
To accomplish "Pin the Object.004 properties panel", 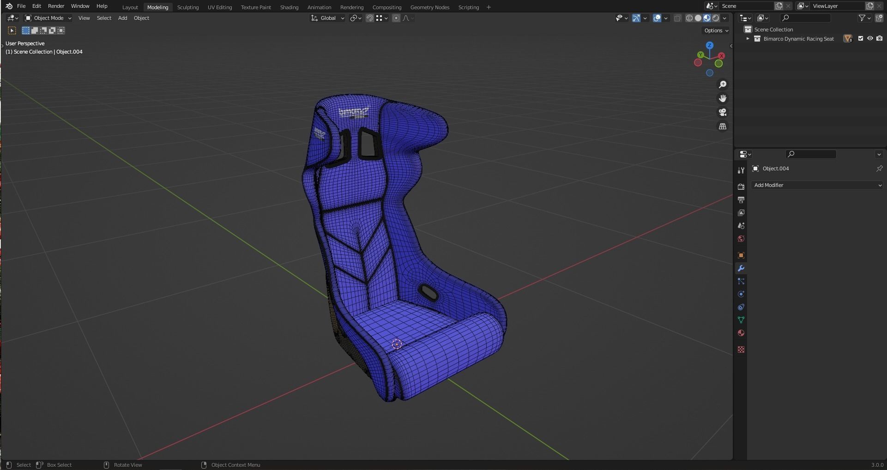I will pyautogui.click(x=879, y=169).
